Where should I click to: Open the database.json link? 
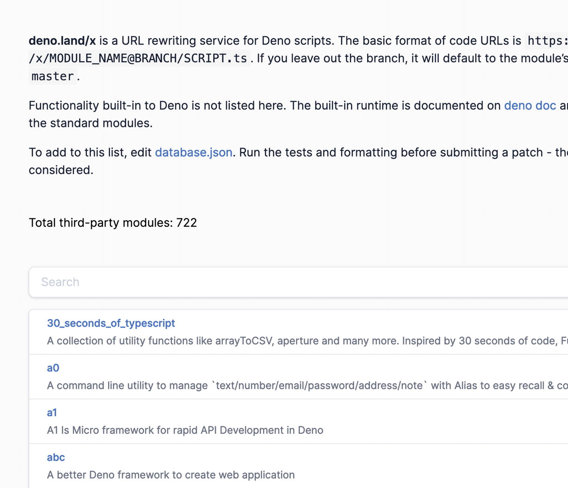(193, 153)
